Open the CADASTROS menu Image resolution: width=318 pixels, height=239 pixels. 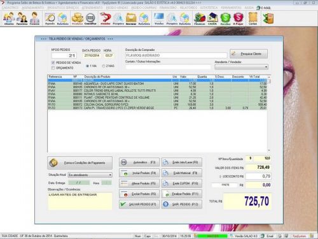tap(10, 8)
